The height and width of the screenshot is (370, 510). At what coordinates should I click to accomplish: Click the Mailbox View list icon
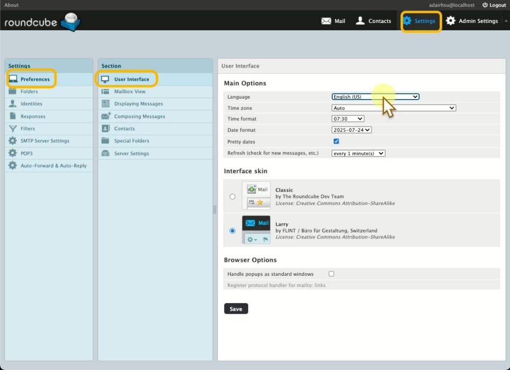(106, 91)
